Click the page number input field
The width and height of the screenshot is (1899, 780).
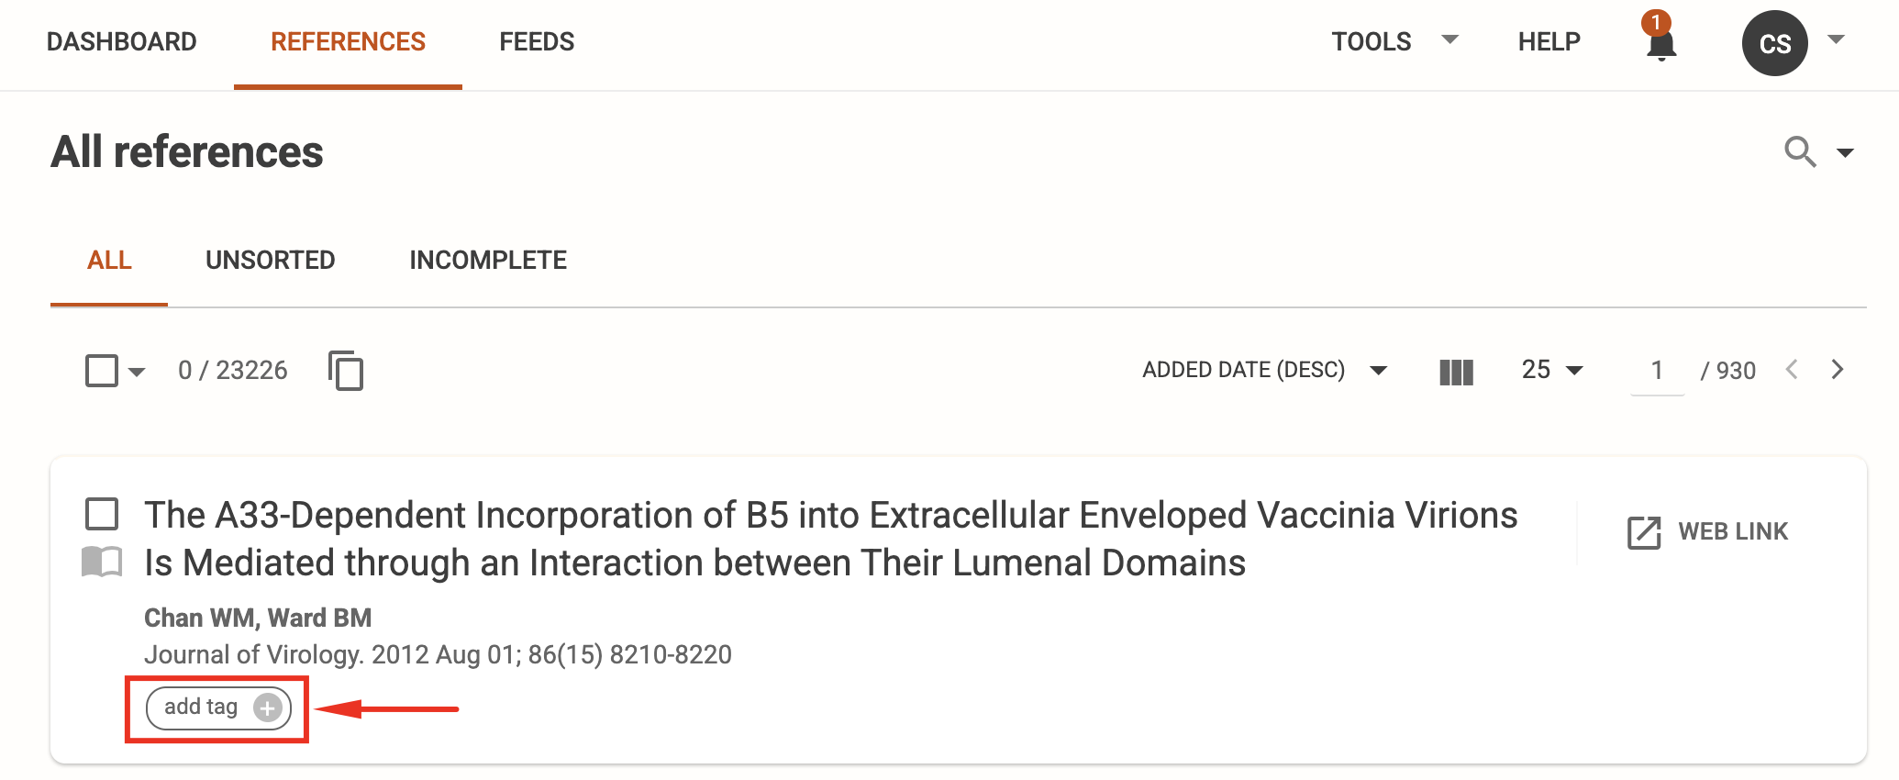pos(1656,370)
